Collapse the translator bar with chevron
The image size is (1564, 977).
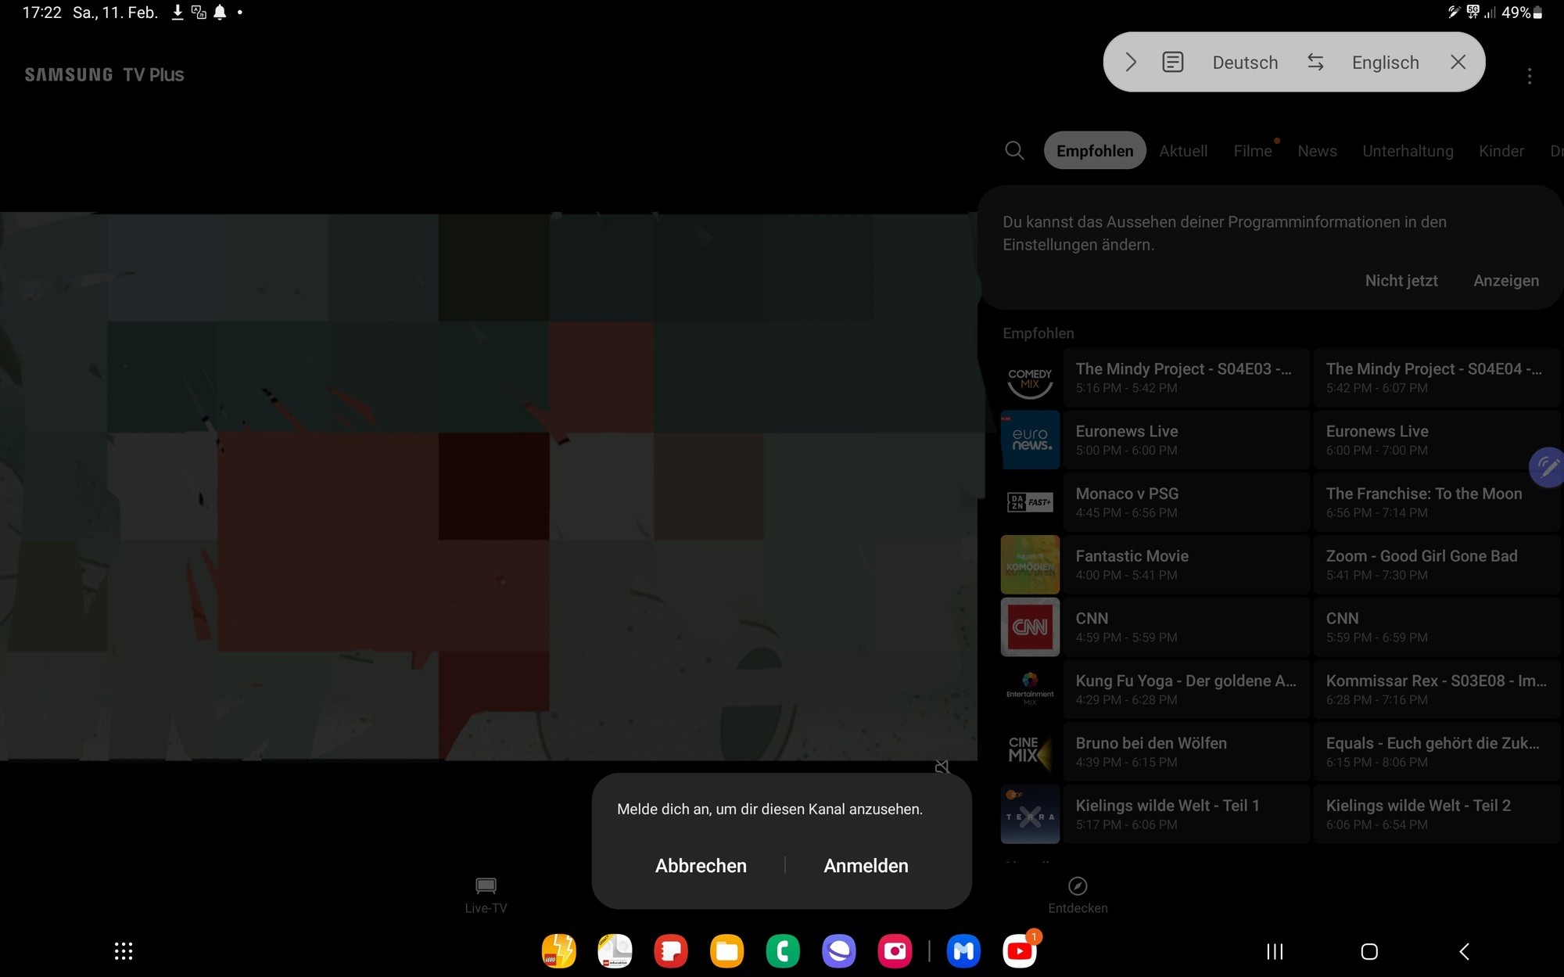tap(1131, 63)
